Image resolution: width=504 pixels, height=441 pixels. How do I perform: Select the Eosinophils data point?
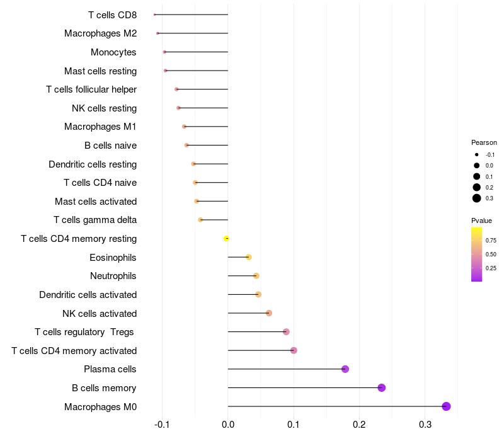tap(249, 257)
